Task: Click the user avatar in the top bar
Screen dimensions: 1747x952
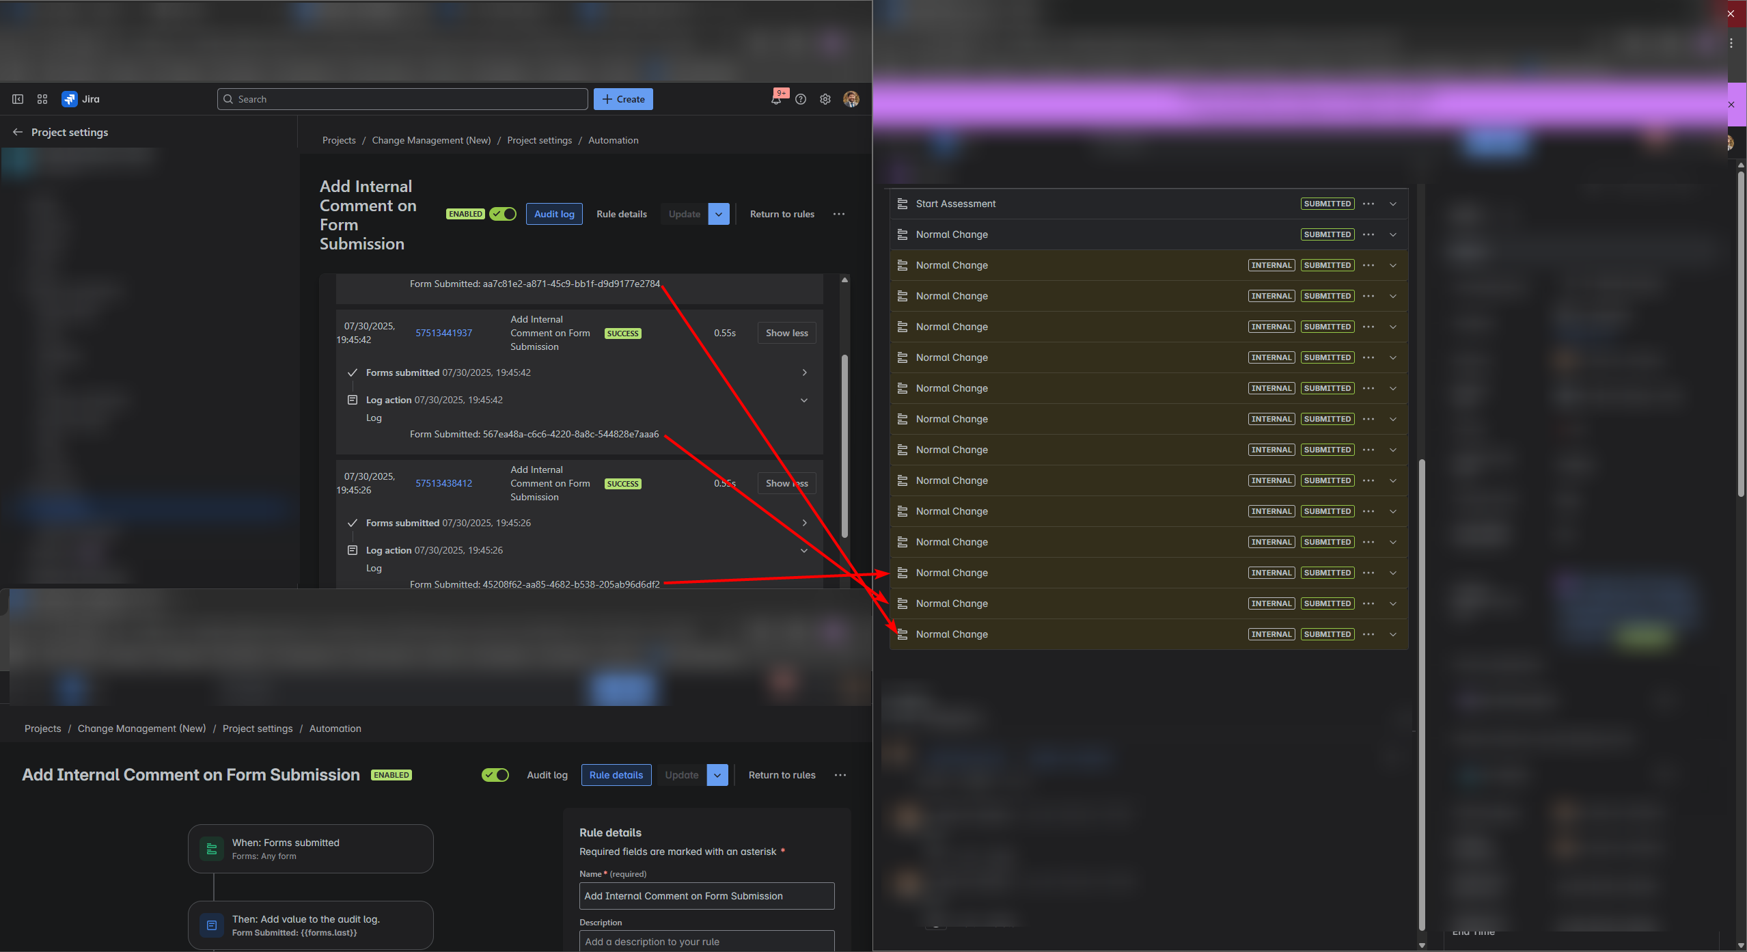Action: tap(851, 98)
